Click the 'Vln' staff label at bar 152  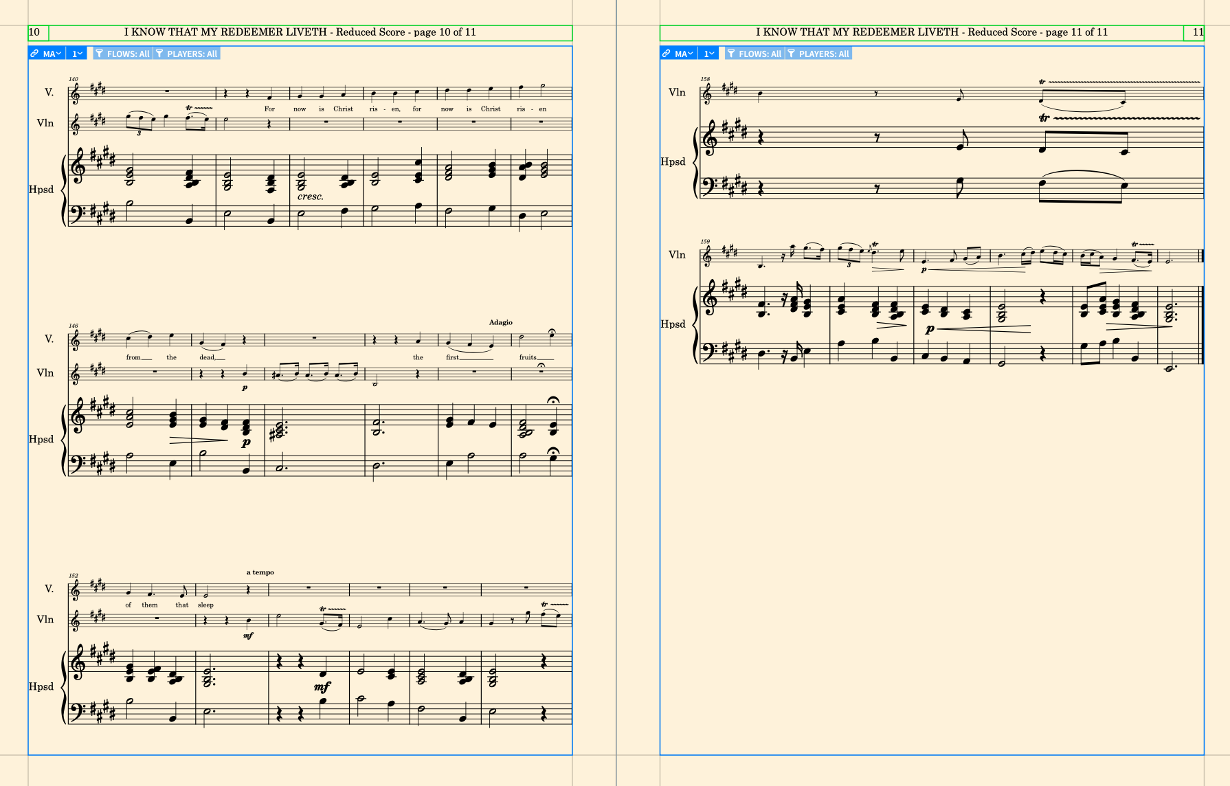[45, 620]
